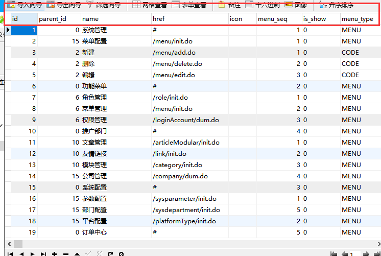Click the parent_id column header
The image size is (381, 256).
[x=59, y=19]
